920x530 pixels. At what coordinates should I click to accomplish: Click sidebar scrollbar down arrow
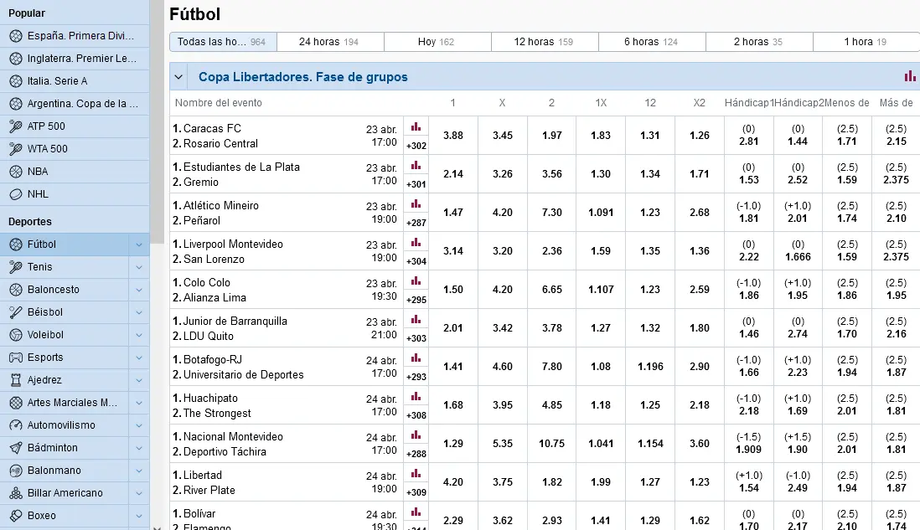tap(157, 527)
